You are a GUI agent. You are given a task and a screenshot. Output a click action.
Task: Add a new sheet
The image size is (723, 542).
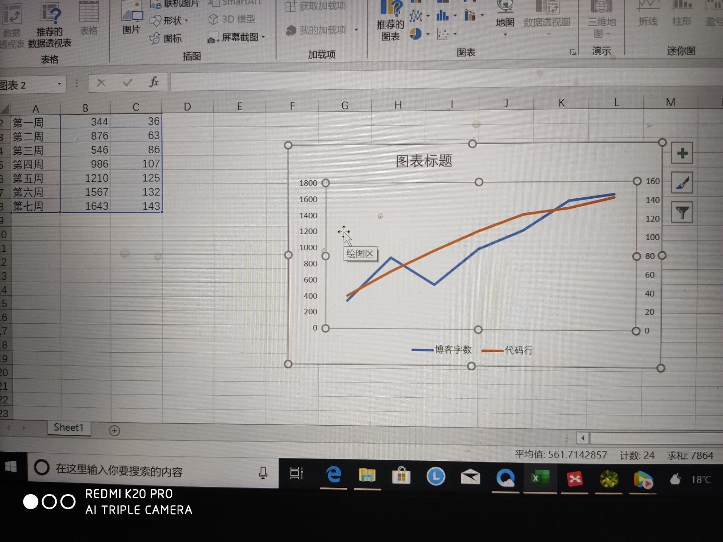coord(114,430)
